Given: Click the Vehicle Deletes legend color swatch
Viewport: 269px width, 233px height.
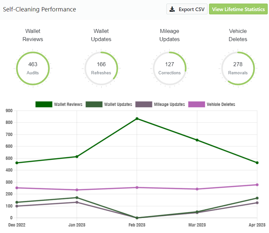Looking at the screenshot, I should 196,104.
